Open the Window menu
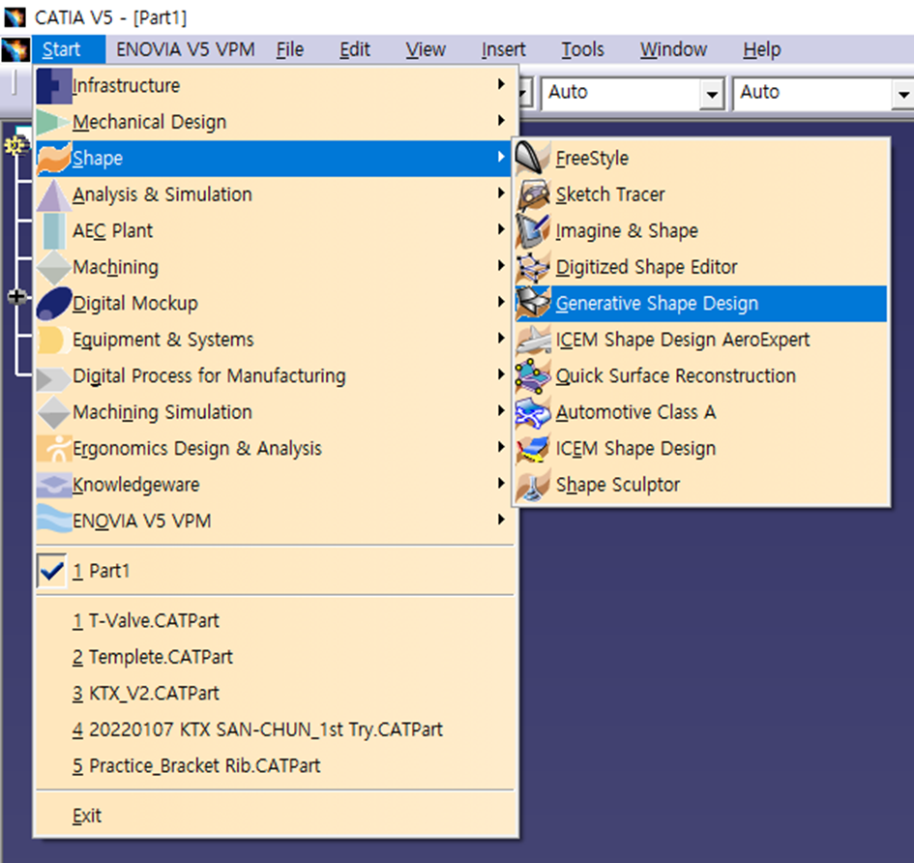The image size is (914, 863). click(674, 49)
